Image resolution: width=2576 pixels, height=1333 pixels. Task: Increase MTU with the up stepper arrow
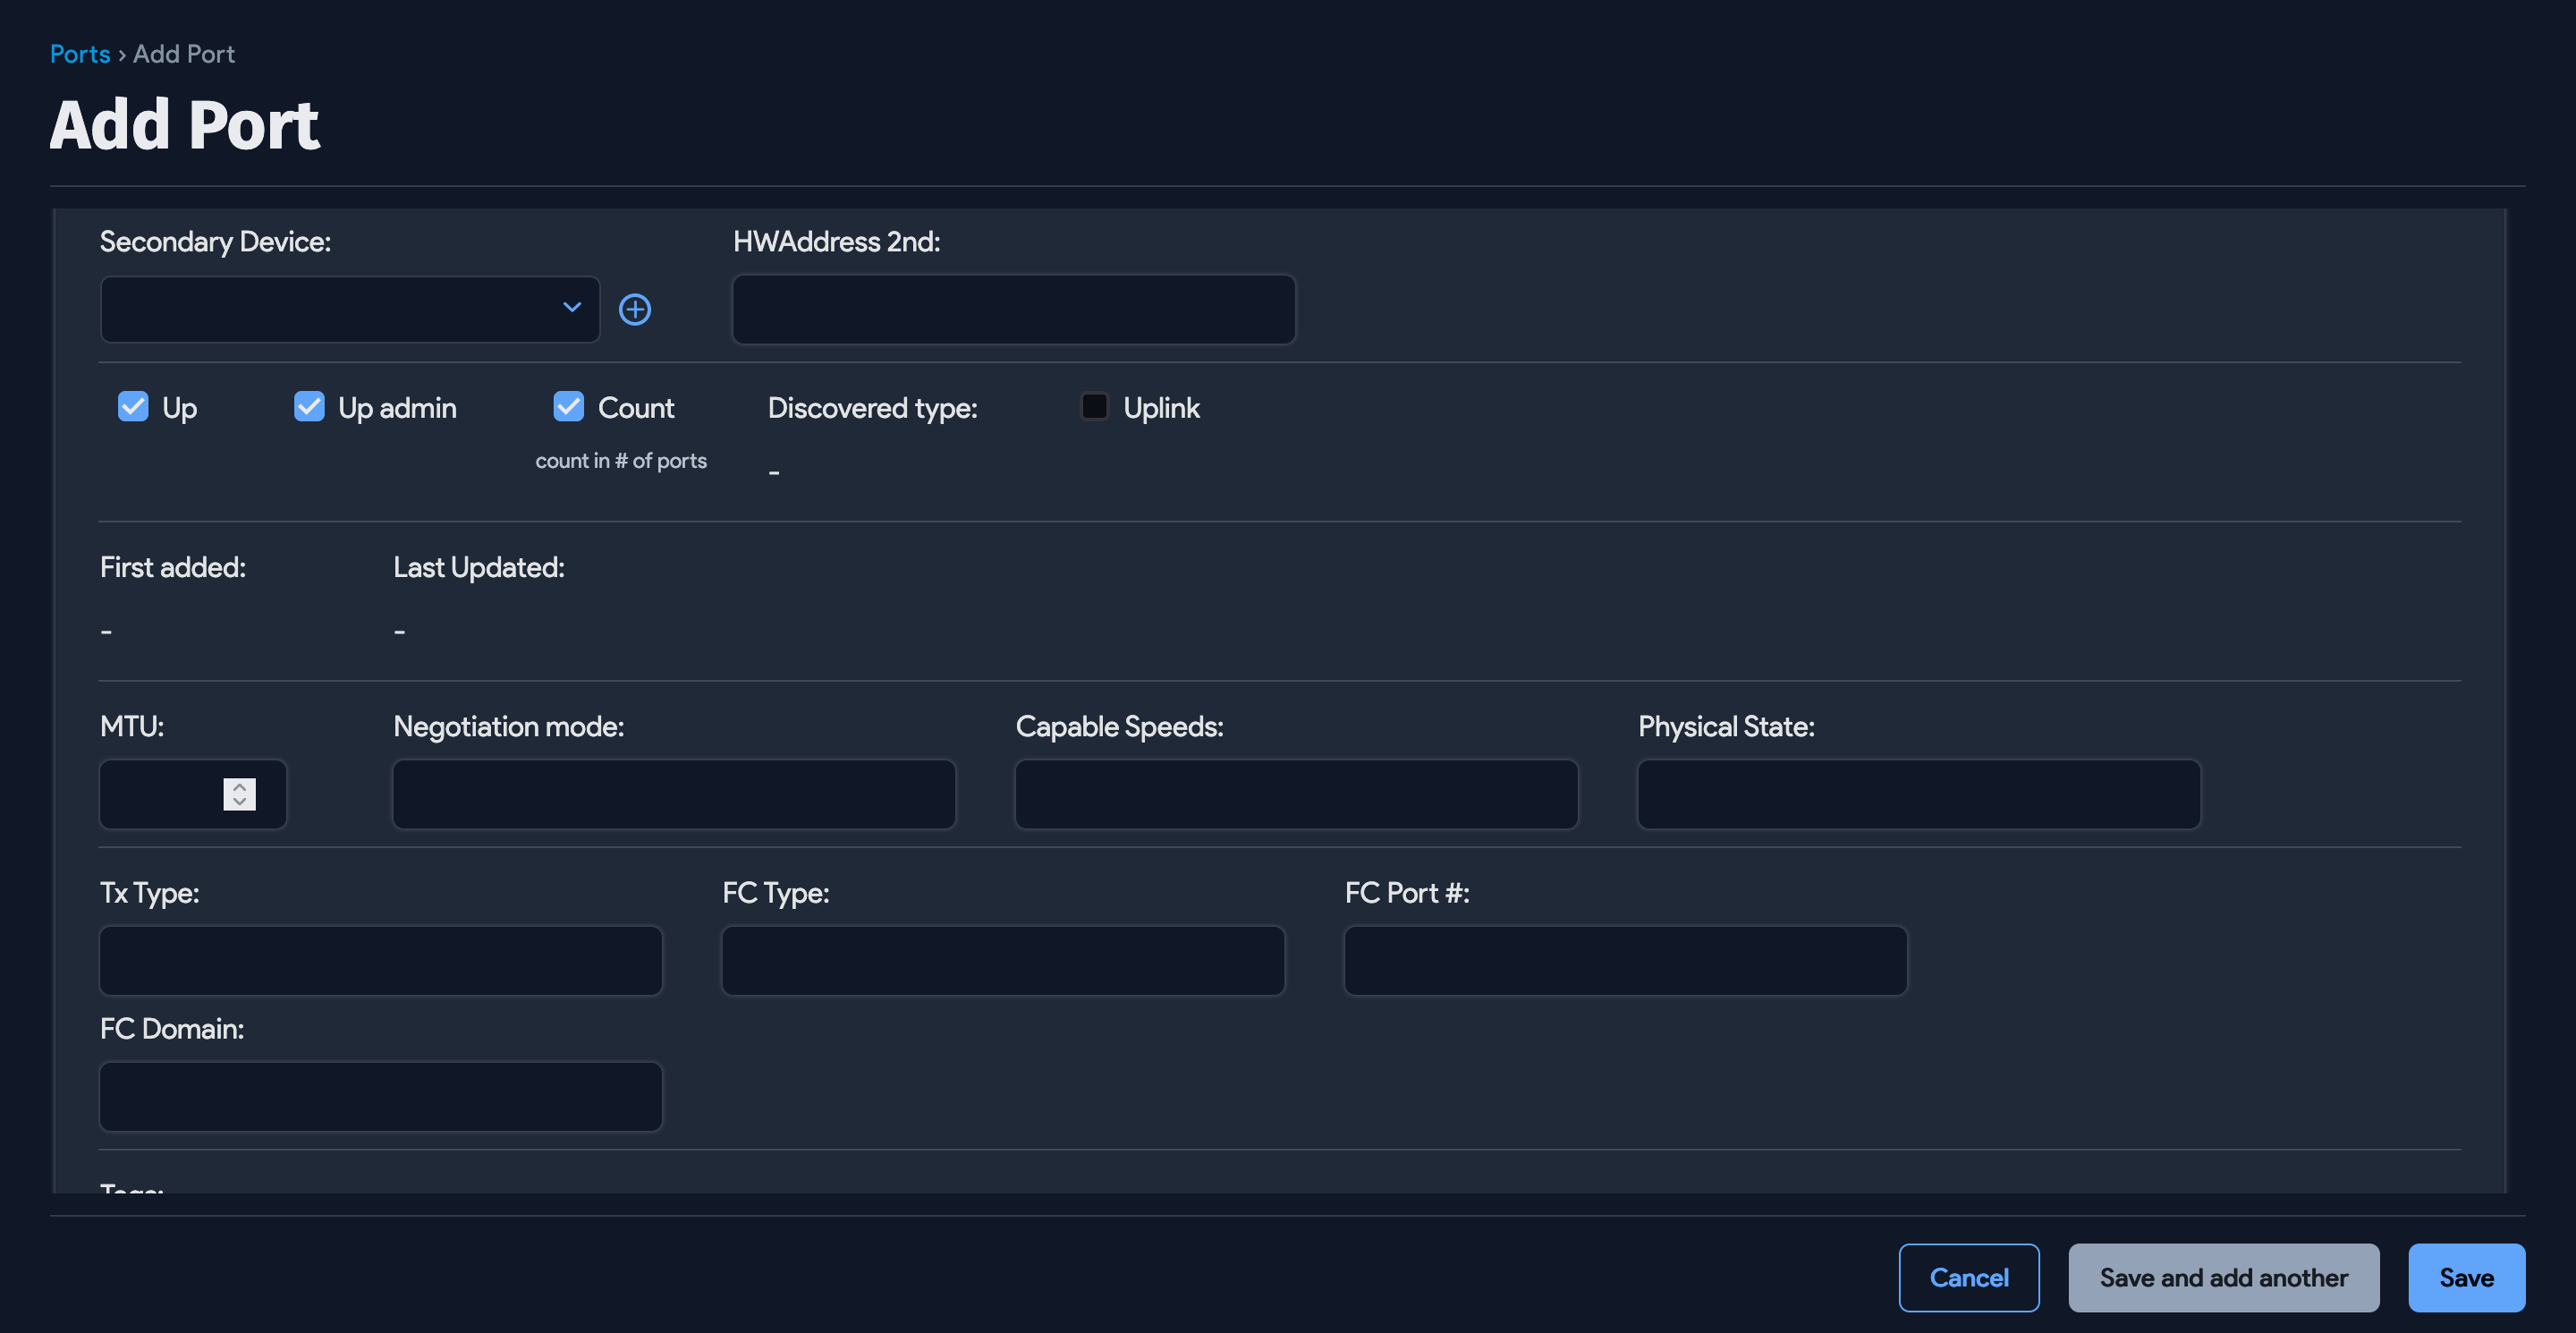pyautogui.click(x=239, y=787)
